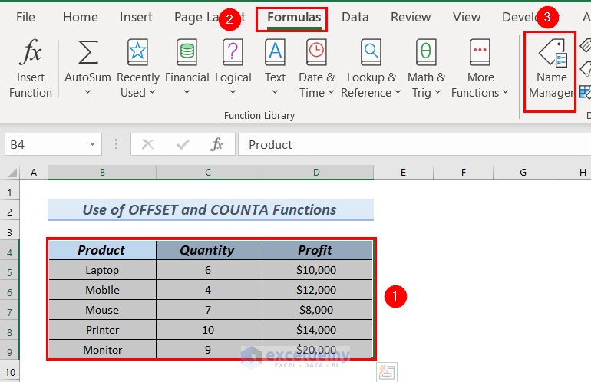591x382 pixels.
Task: Click the Quick Analysis button below table
Action: tap(386, 373)
